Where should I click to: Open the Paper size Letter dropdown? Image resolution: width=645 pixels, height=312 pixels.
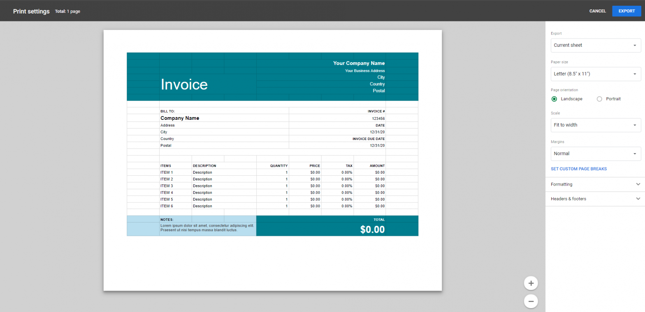click(596, 74)
